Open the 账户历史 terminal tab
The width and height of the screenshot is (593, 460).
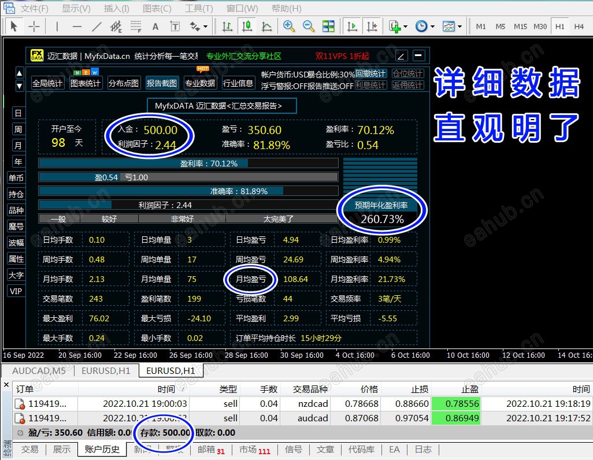point(102,450)
